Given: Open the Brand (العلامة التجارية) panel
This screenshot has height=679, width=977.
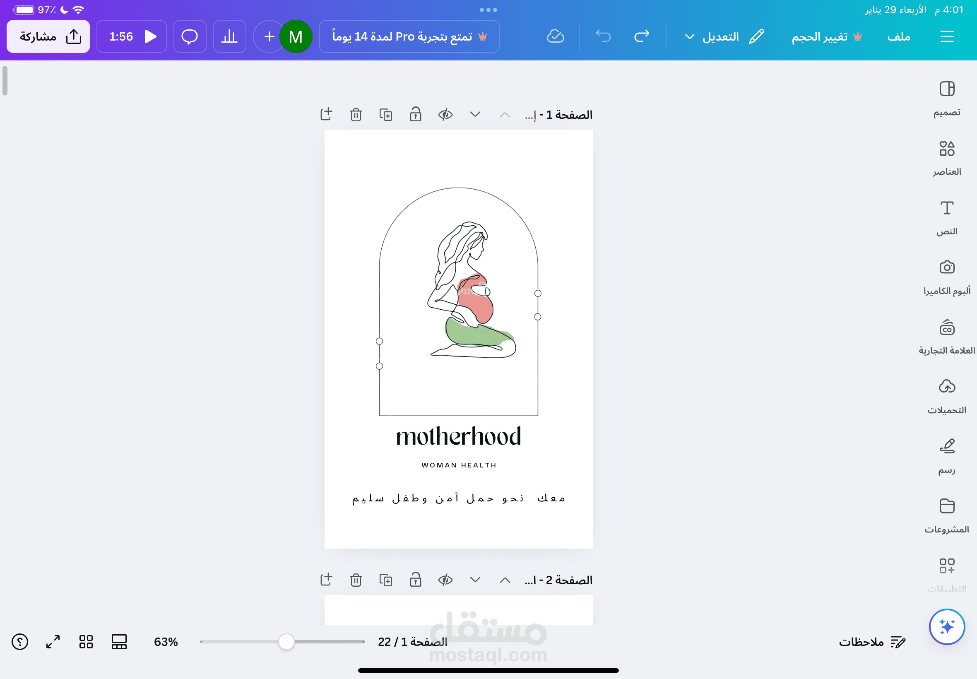Looking at the screenshot, I should click(x=947, y=337).
